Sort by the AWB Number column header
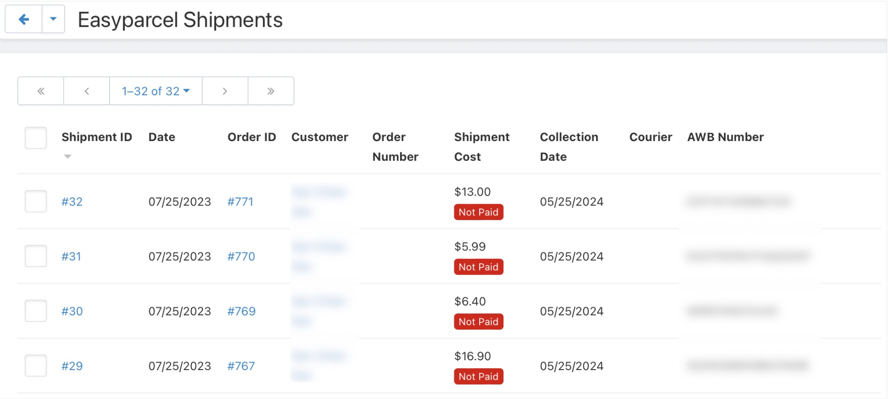 pyautogui.click(x=726, y=137)
